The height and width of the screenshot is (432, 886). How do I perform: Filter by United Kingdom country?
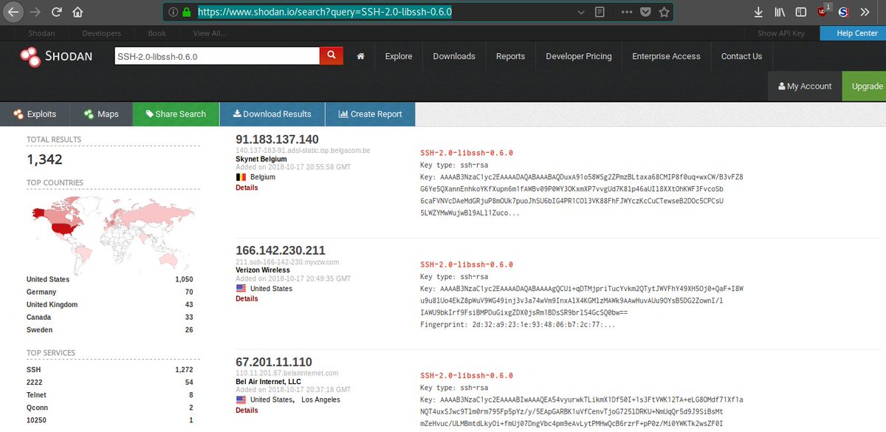[x=52, y=304]
